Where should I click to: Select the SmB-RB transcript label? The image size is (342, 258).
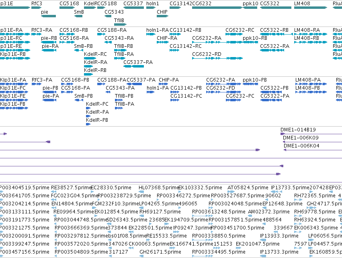pos(83,46)
